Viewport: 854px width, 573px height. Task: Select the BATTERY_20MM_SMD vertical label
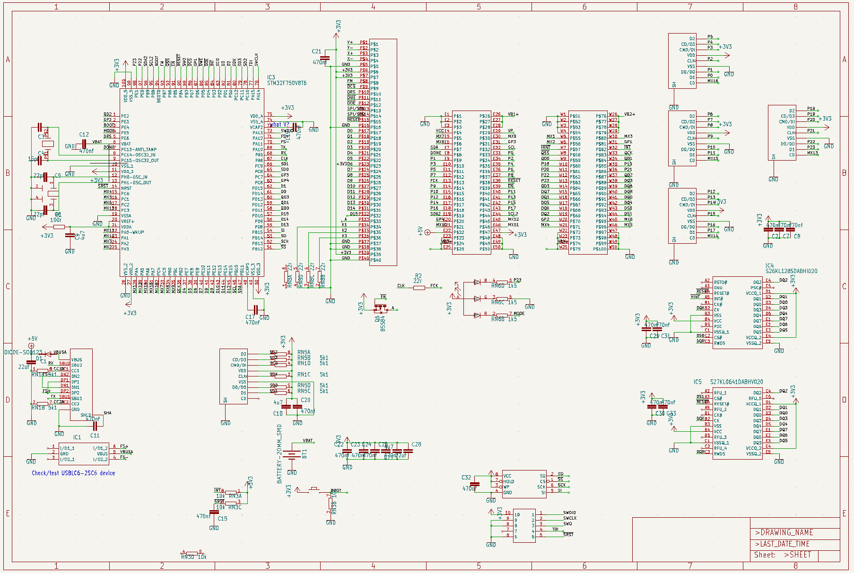(279, 454)
